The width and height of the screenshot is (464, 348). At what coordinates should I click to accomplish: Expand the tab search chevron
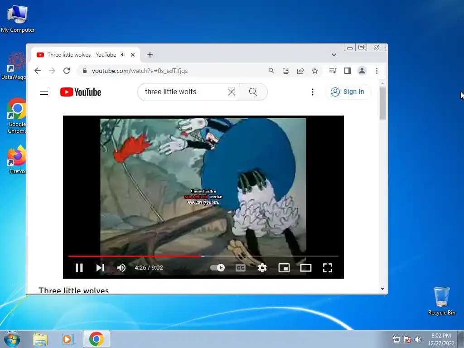tap(334, 55)
